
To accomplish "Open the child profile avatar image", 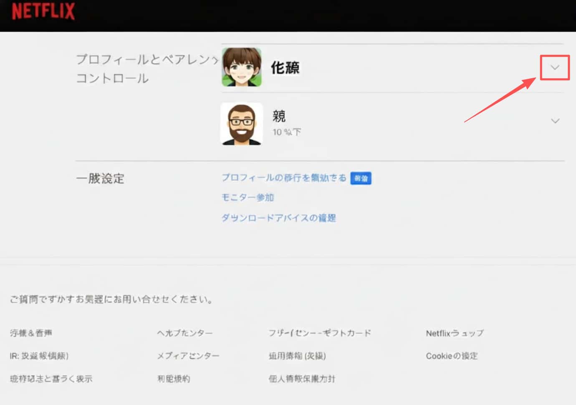I will pos(242,67).
